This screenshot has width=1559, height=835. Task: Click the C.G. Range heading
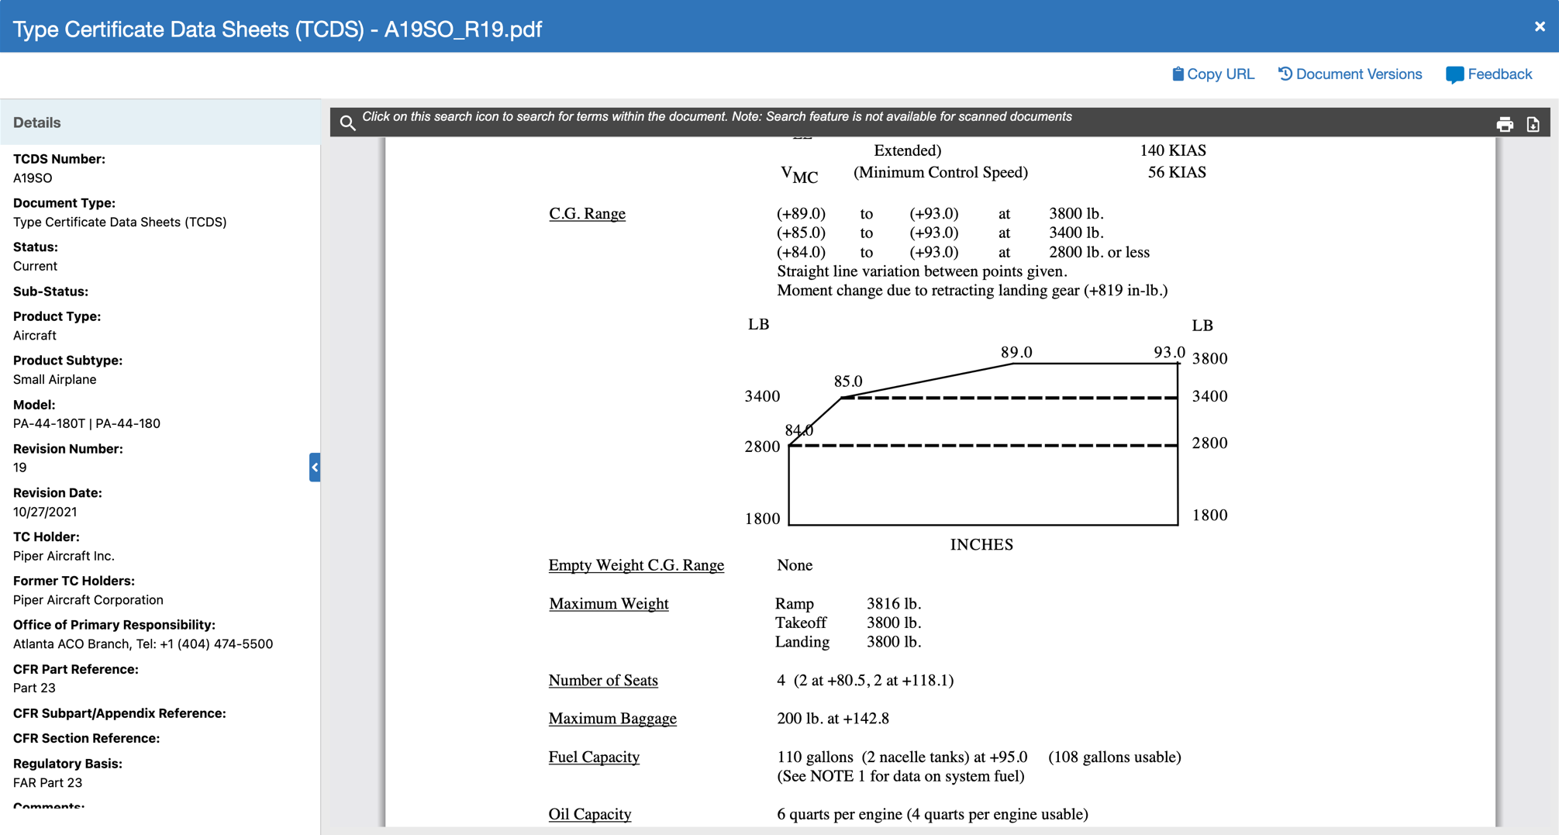(x=587, y=213)
